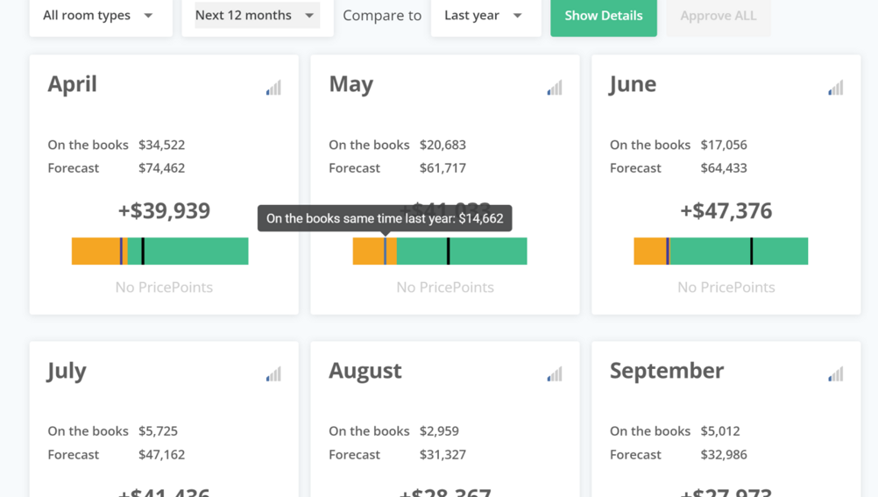Click No PricePoints text under May
878x497 pixels.
[444, 287]
